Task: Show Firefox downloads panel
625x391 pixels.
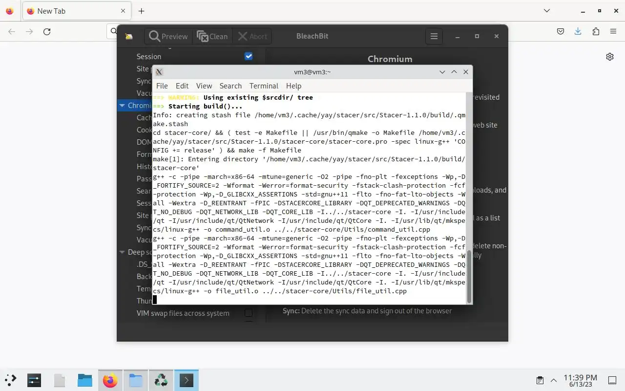Action: (x=578, y=31)
